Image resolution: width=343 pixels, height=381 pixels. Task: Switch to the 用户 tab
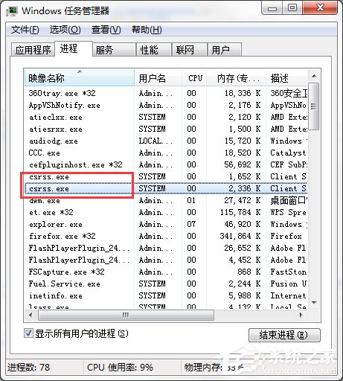[225, 50]
